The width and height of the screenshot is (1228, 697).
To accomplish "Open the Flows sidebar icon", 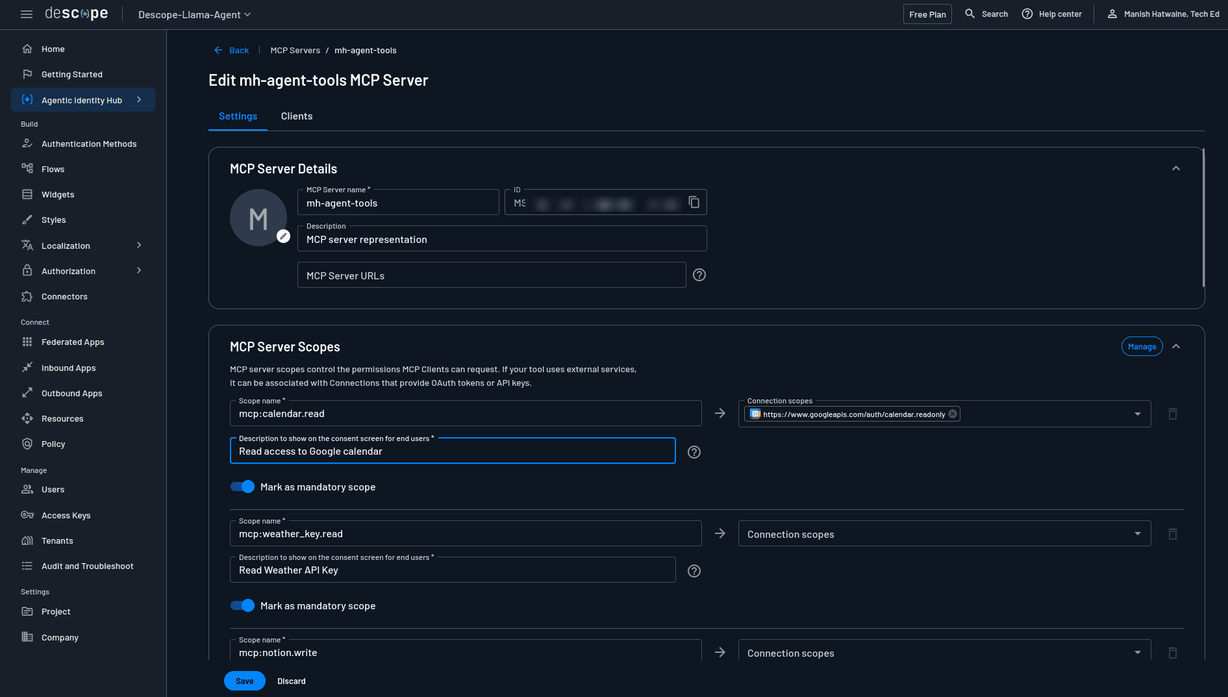I will [27, 169].
